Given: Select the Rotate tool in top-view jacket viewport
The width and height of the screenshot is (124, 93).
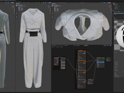Looking at the screenshot, I should click(52, 10).
